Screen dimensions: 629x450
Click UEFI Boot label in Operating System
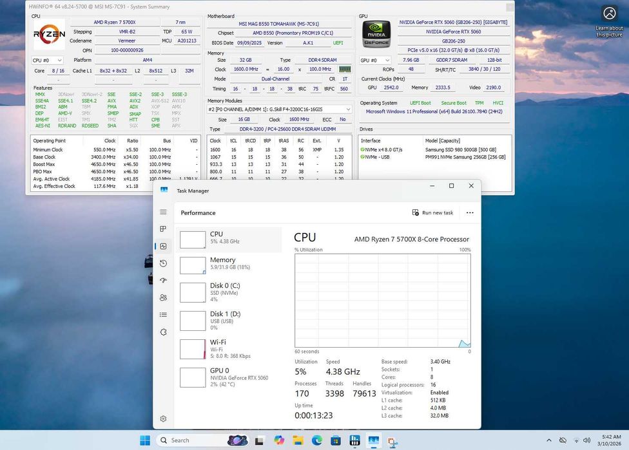420,103
